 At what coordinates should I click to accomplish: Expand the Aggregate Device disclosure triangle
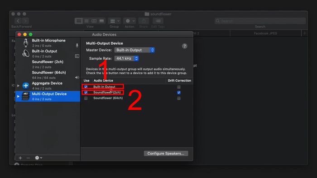click(19, 86)
